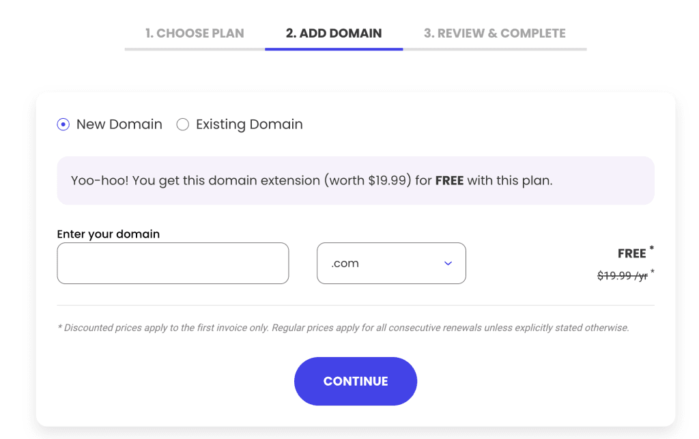
Task: Select the New Domain radio button
Action: pyautogui.click(x=63, y=124)
